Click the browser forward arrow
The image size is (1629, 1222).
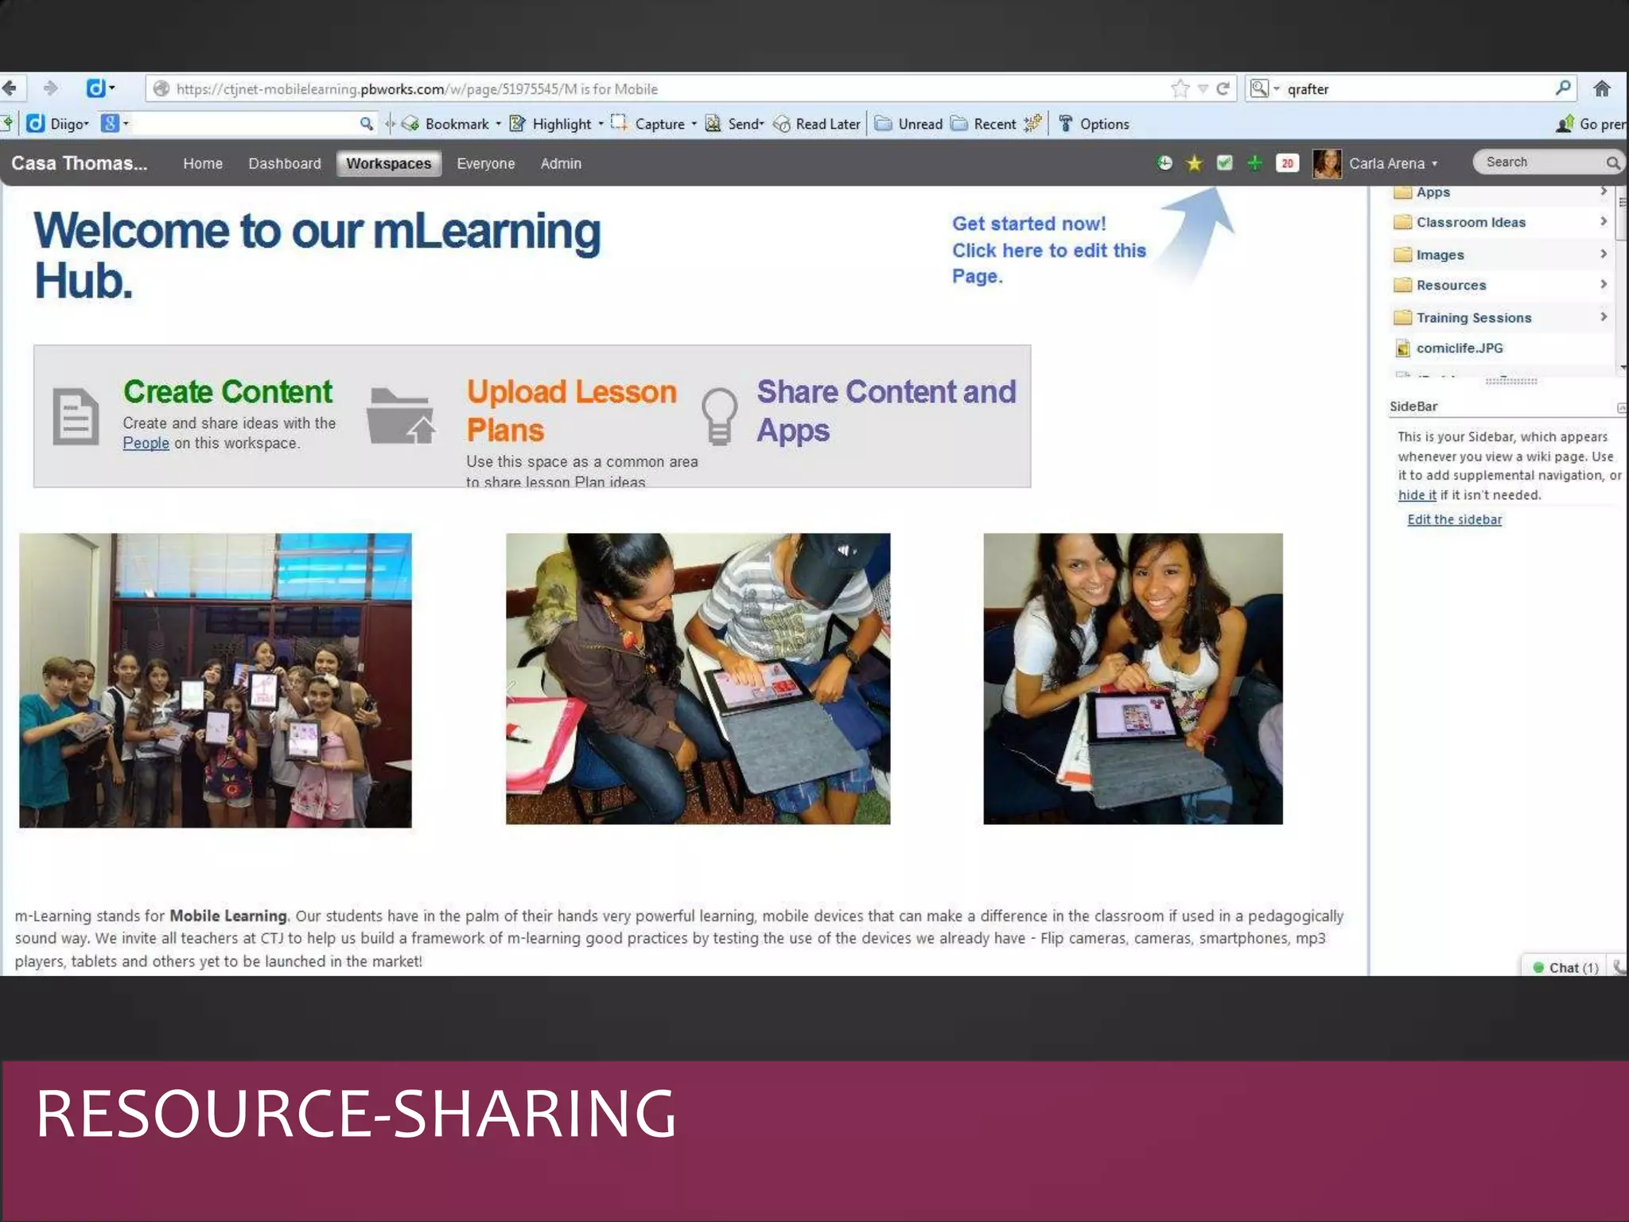point(50,88)
